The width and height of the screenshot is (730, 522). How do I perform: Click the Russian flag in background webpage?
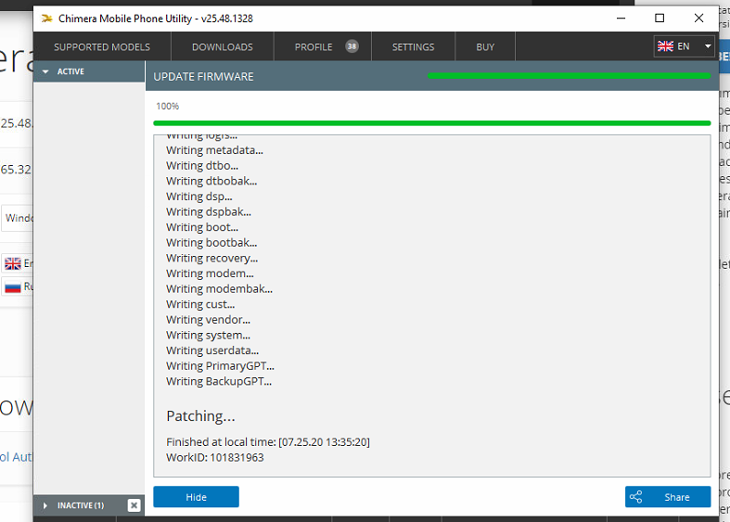click(x=13, y=287)
